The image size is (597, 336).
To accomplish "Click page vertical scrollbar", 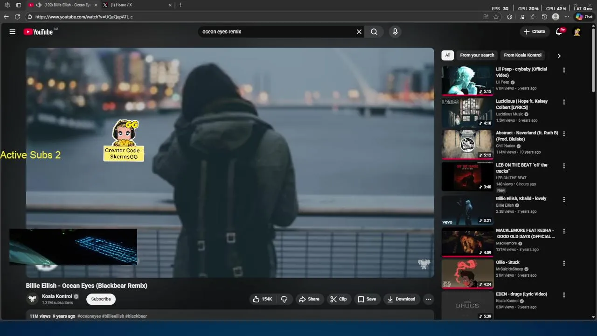I will click(x=593, y=61).
